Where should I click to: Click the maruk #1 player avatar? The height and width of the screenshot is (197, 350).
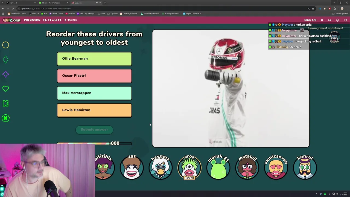[218, 167]
